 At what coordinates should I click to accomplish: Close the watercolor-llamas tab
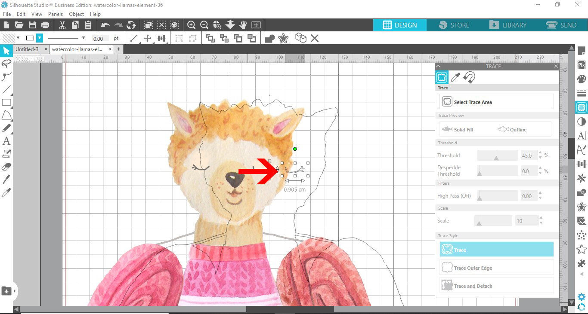point(110,49)
